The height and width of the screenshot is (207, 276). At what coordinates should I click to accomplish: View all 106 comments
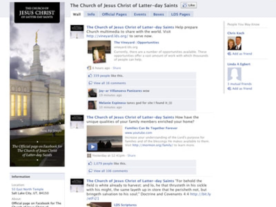click(x=111, y=171)
